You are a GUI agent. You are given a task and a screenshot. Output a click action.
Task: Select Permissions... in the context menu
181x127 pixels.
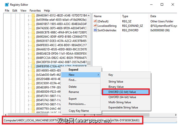point(77,104)
